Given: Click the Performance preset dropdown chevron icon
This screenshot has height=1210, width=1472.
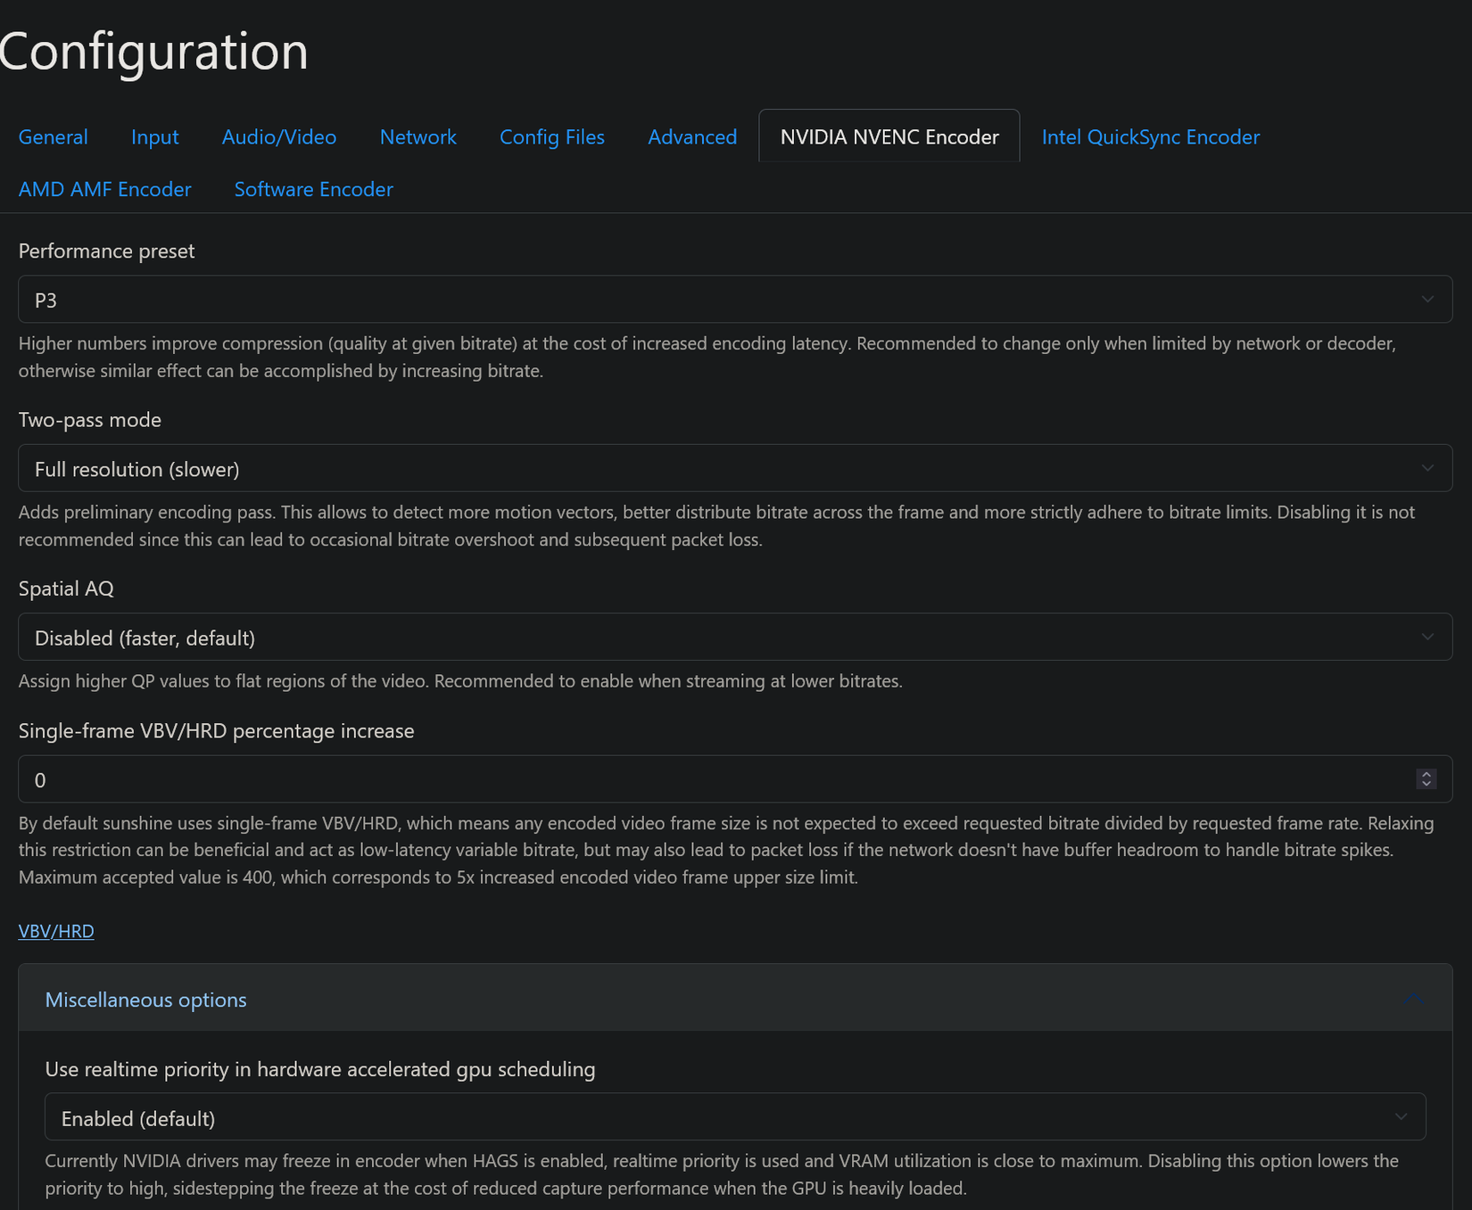Looking at the screenshot, I should 1427,300.
